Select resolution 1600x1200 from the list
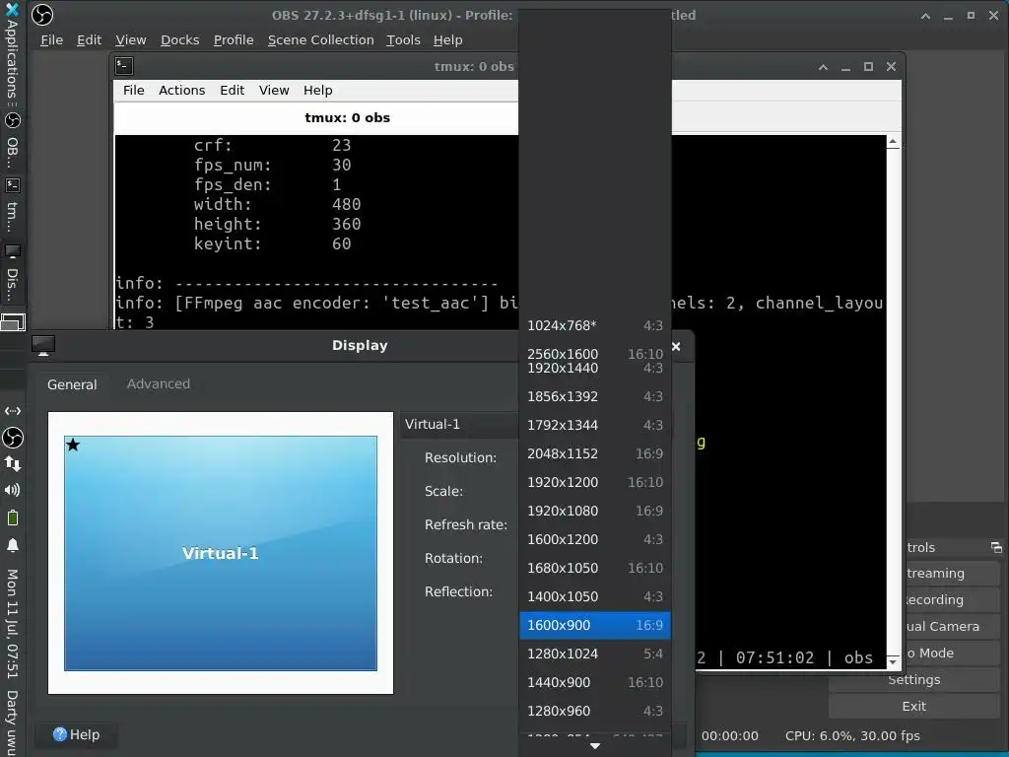 tap(594, 539)
